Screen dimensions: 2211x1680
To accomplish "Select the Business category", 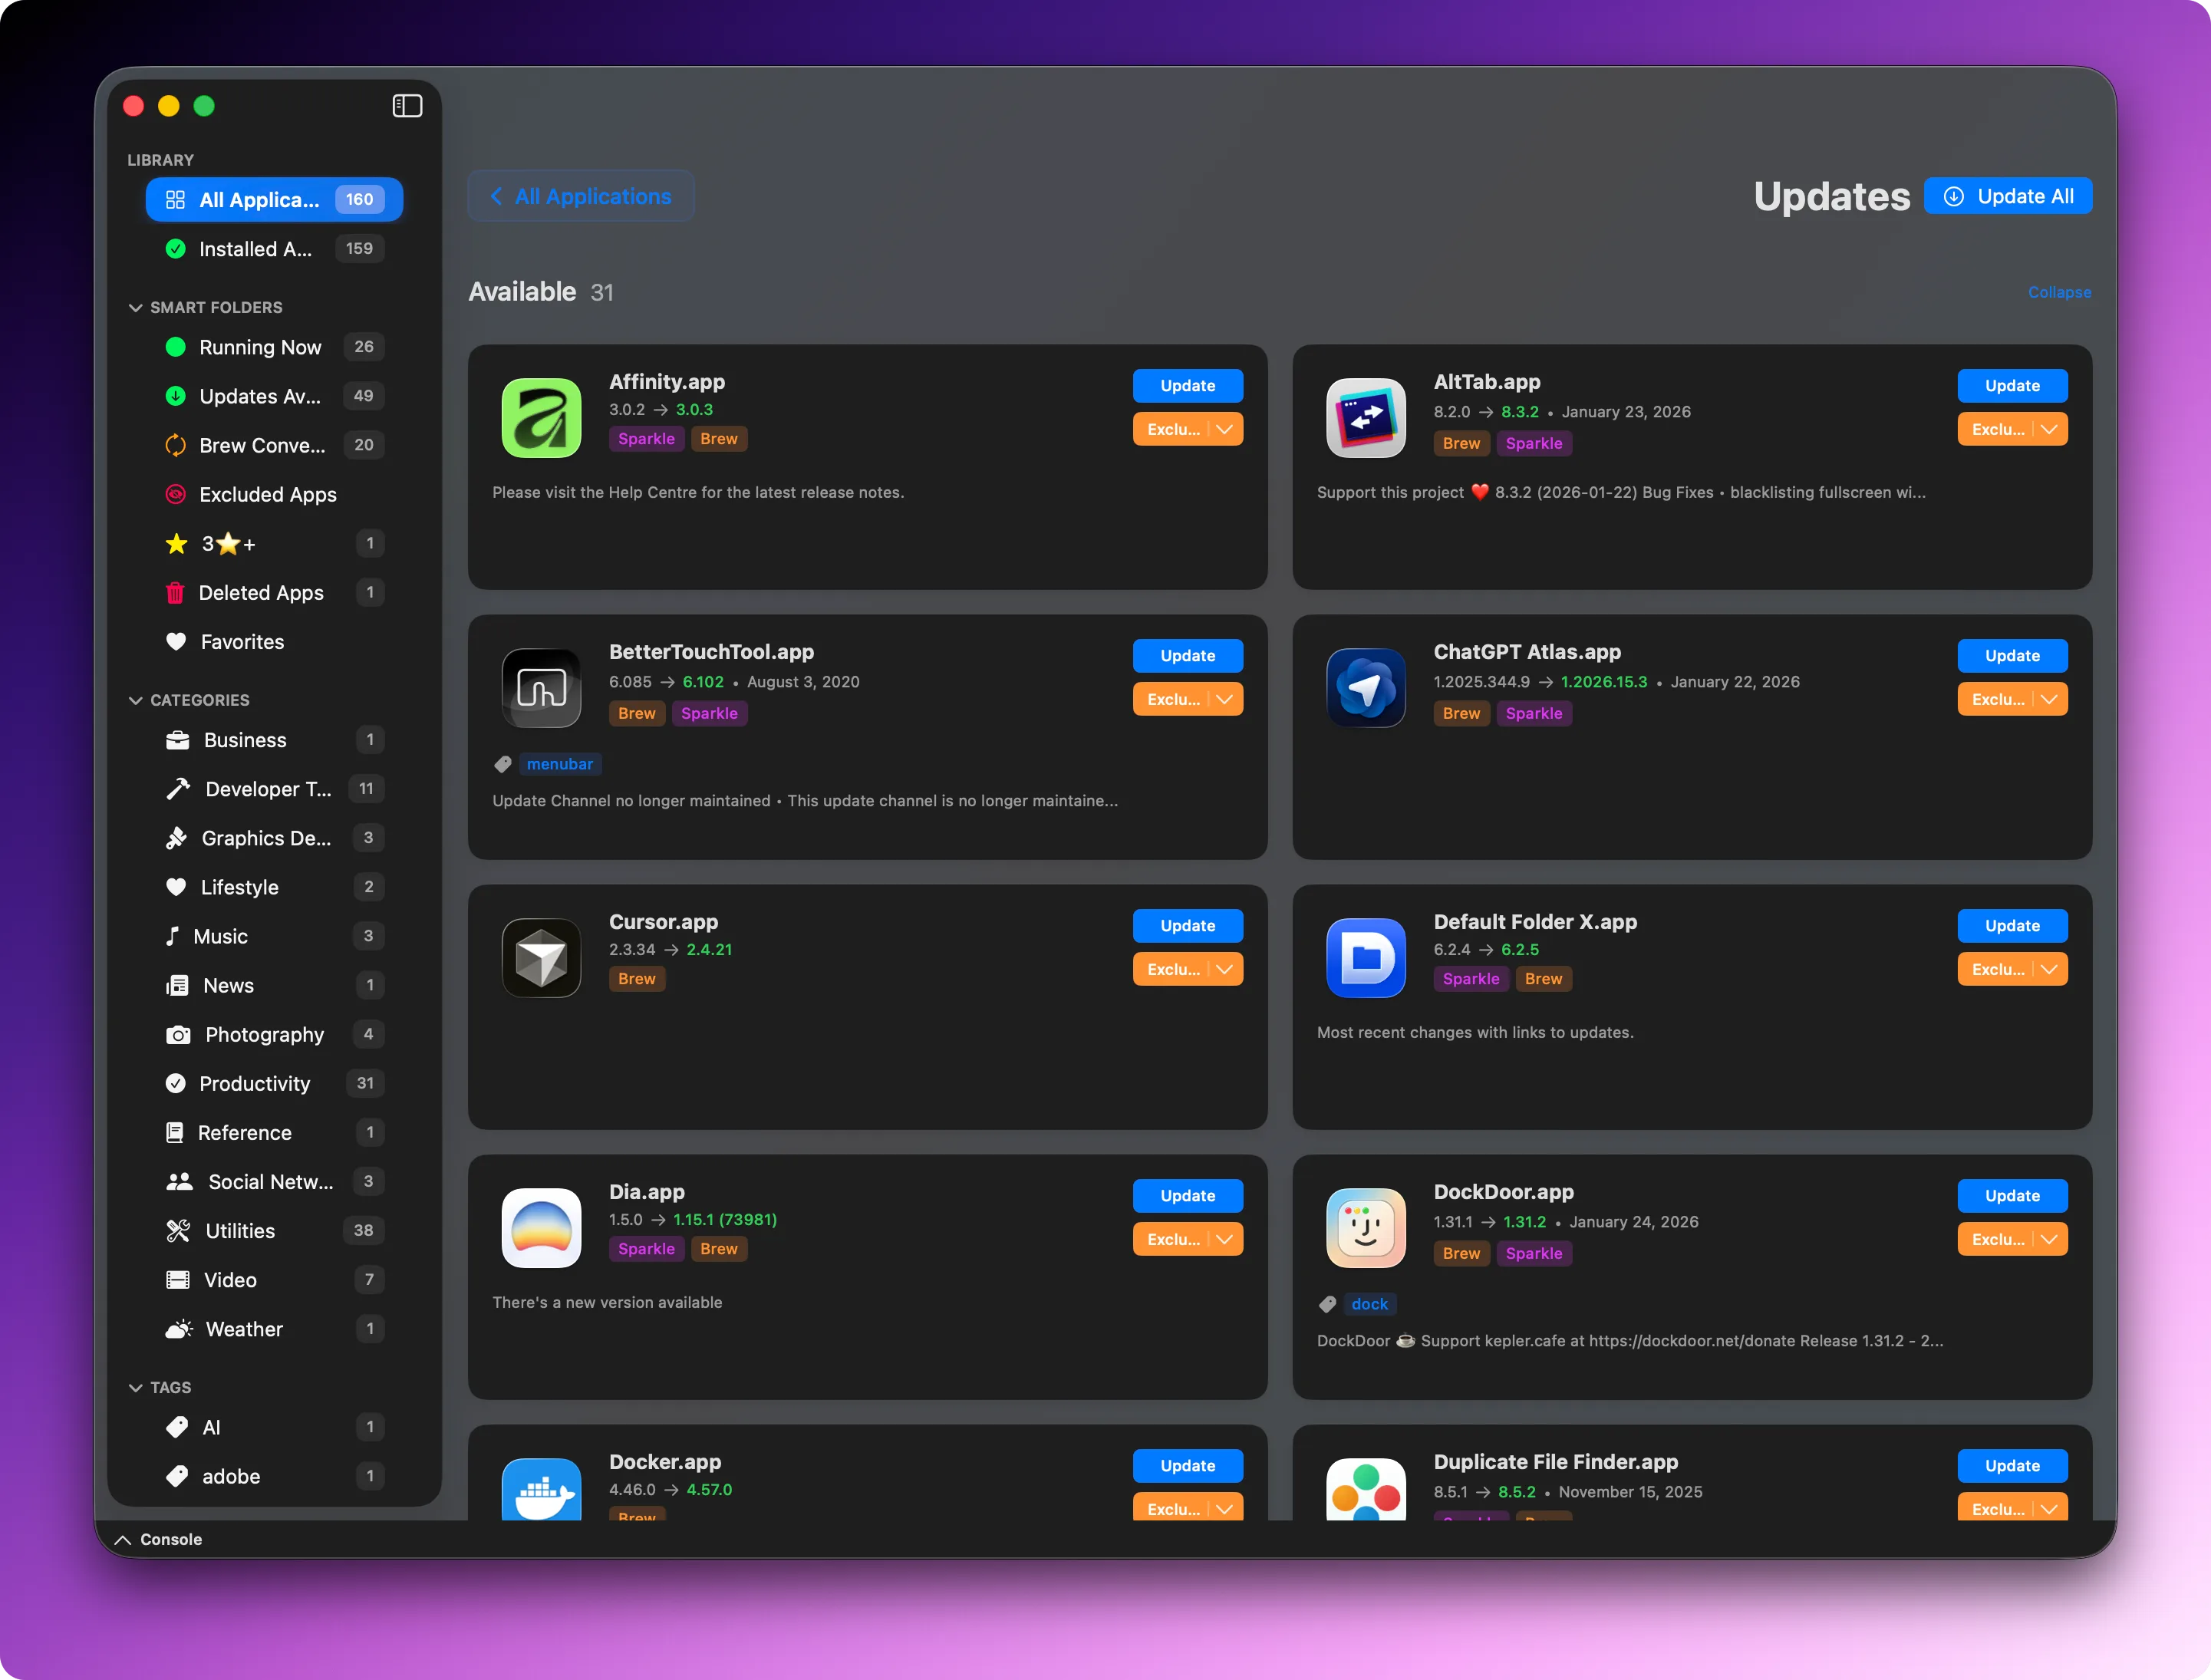I will pos(274,740).
